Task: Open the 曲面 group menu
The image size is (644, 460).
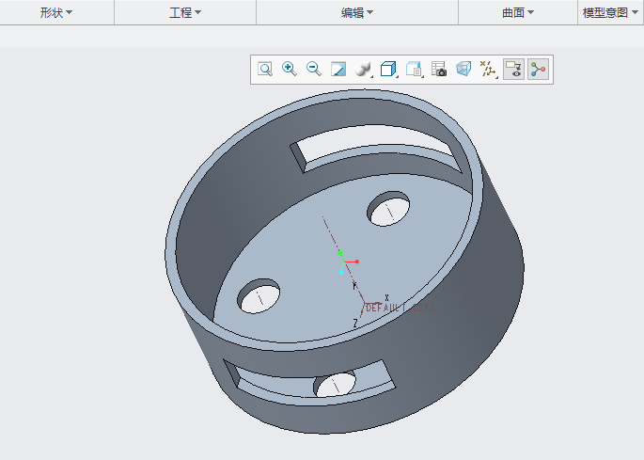Action: [x=518, y=13]
